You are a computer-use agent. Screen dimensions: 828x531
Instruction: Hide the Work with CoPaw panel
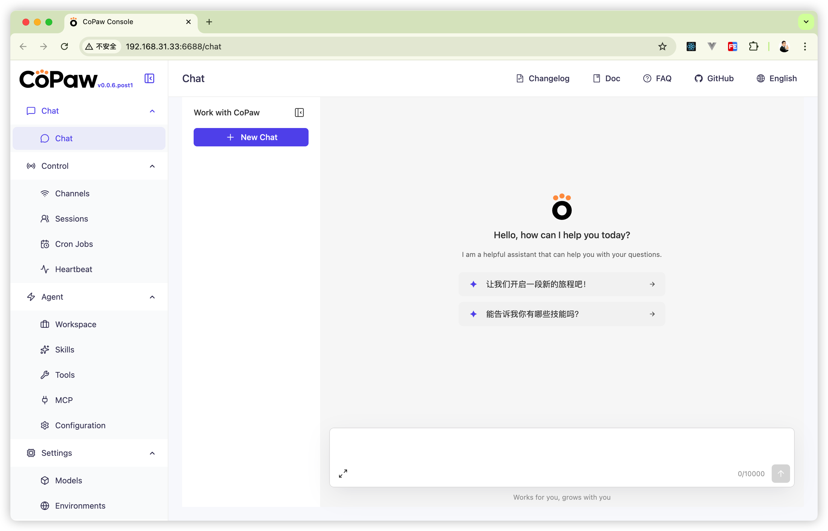coord(299,113)
